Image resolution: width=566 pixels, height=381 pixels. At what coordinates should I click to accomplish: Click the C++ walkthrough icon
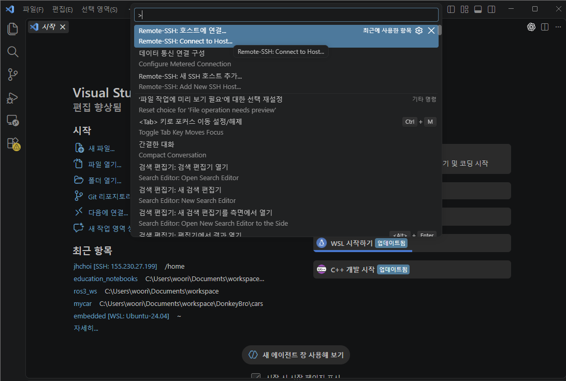(x=321, y=269)
